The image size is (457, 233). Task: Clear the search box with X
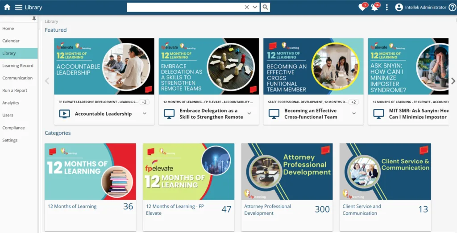(247, 7)
